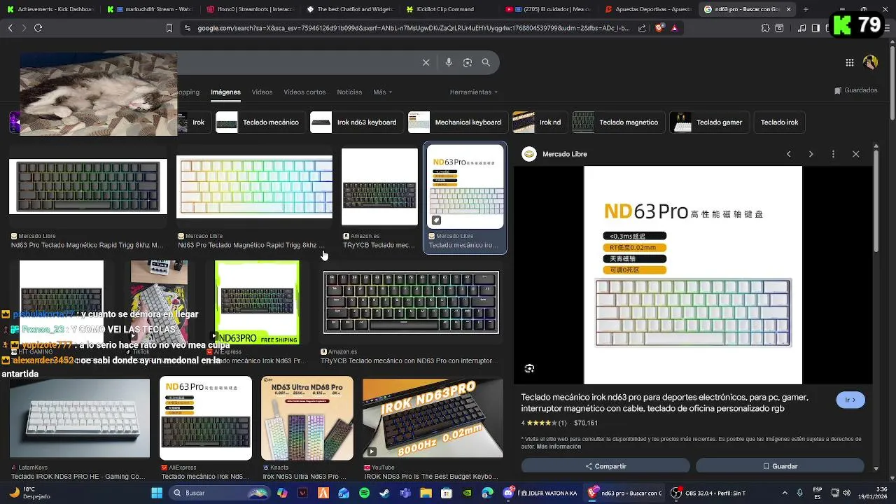This screenshot has height=504, width=896.
Task: Go back in the browser history
Action: [10, 28]
